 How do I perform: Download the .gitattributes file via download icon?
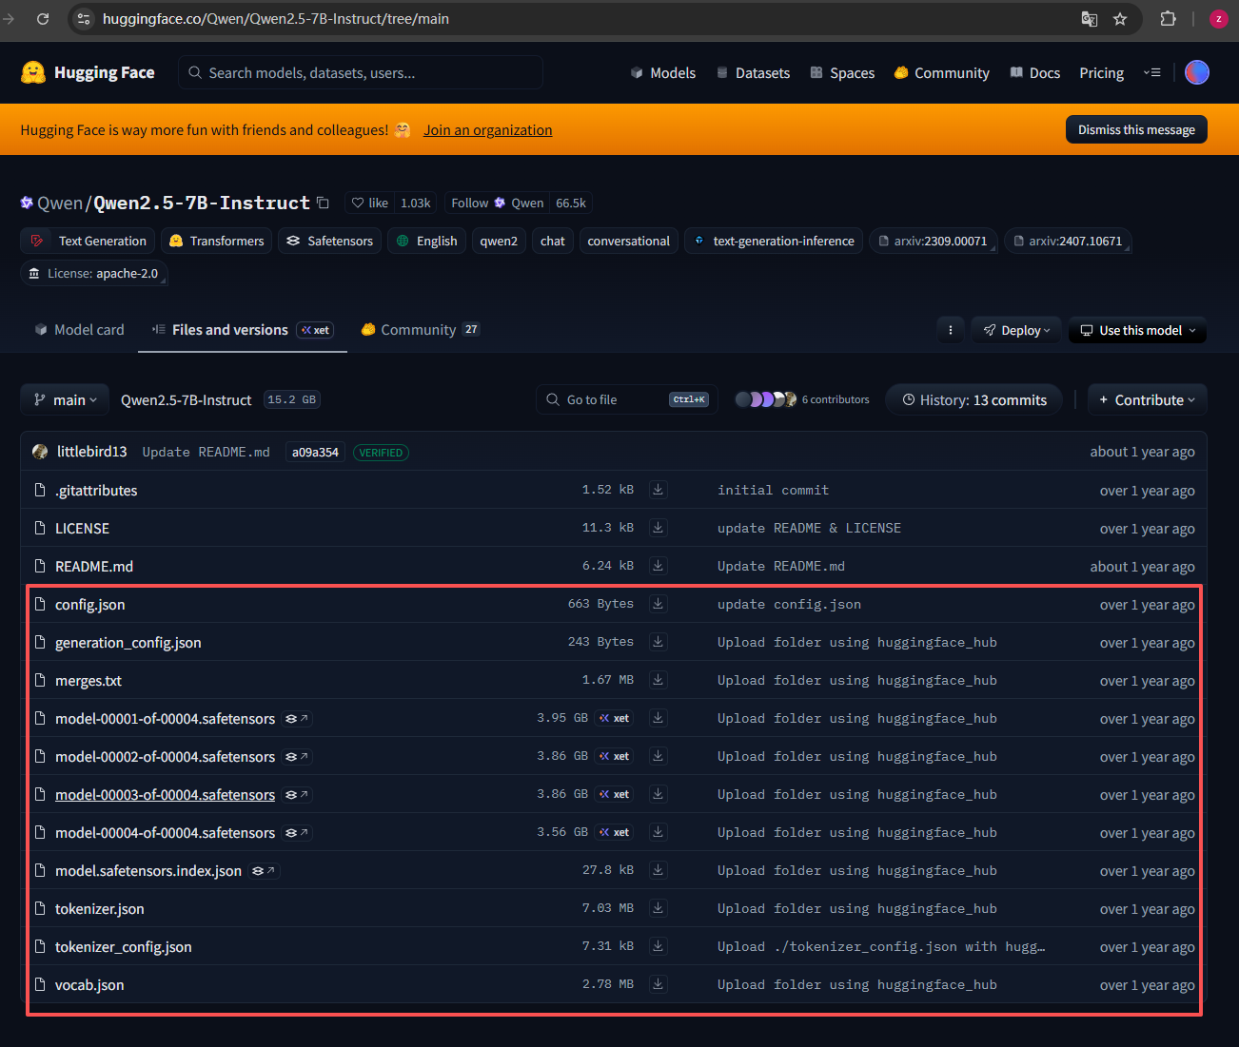pyautogui.click(x=658, y=490)
